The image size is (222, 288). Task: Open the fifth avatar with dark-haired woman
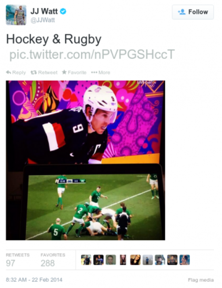coord(135,260)
